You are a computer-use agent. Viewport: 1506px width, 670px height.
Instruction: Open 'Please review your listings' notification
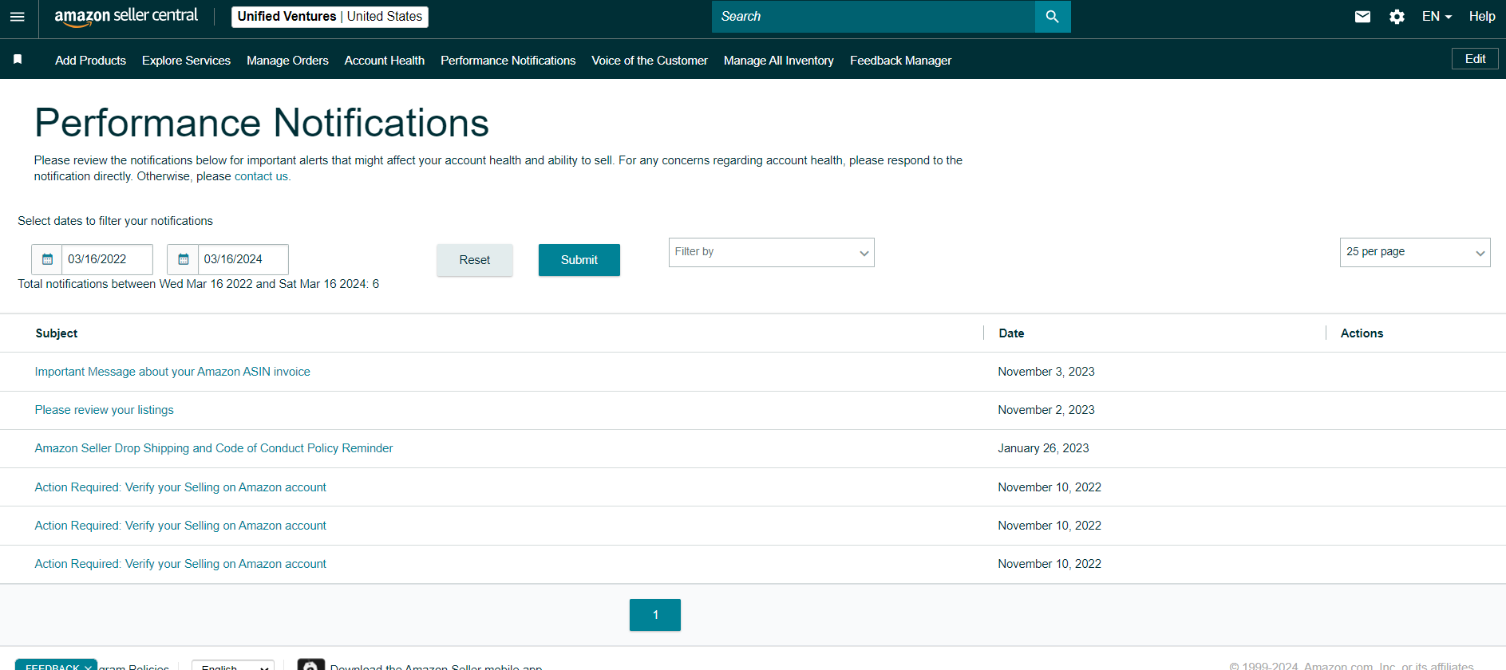click(104, 410)
